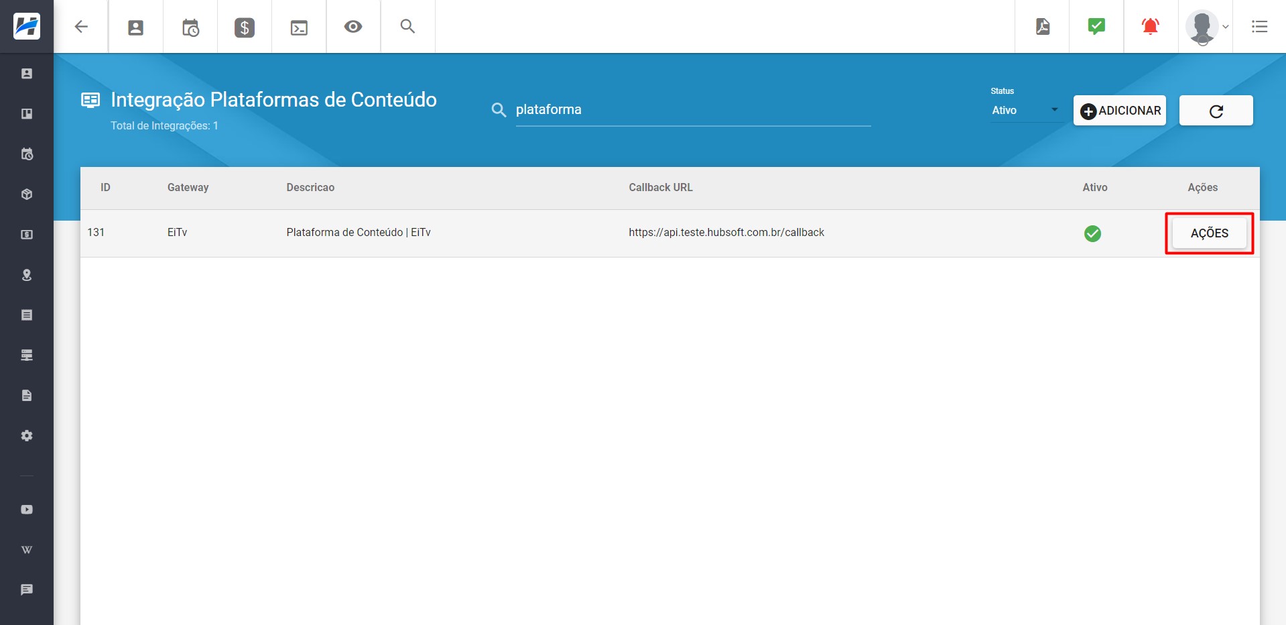Viewport: 1286px width, 625px height.
Task: Open the financial dollar module icon
Action: 244,27
